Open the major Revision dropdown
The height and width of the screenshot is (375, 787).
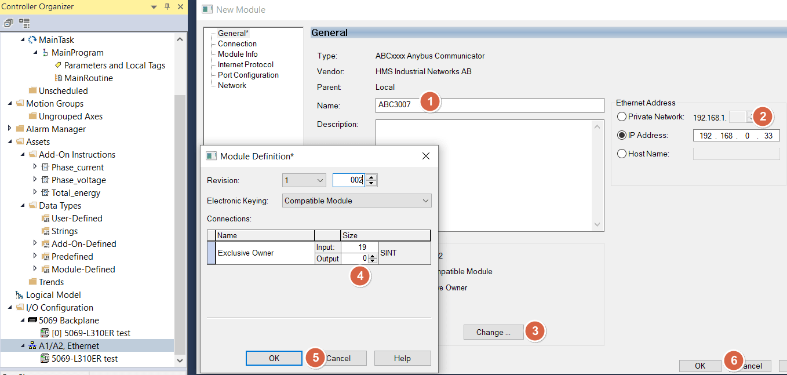[x=304, y=180]
